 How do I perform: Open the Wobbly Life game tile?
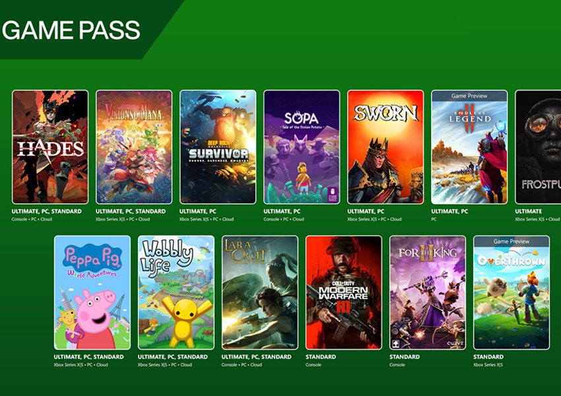pos(176,292)
